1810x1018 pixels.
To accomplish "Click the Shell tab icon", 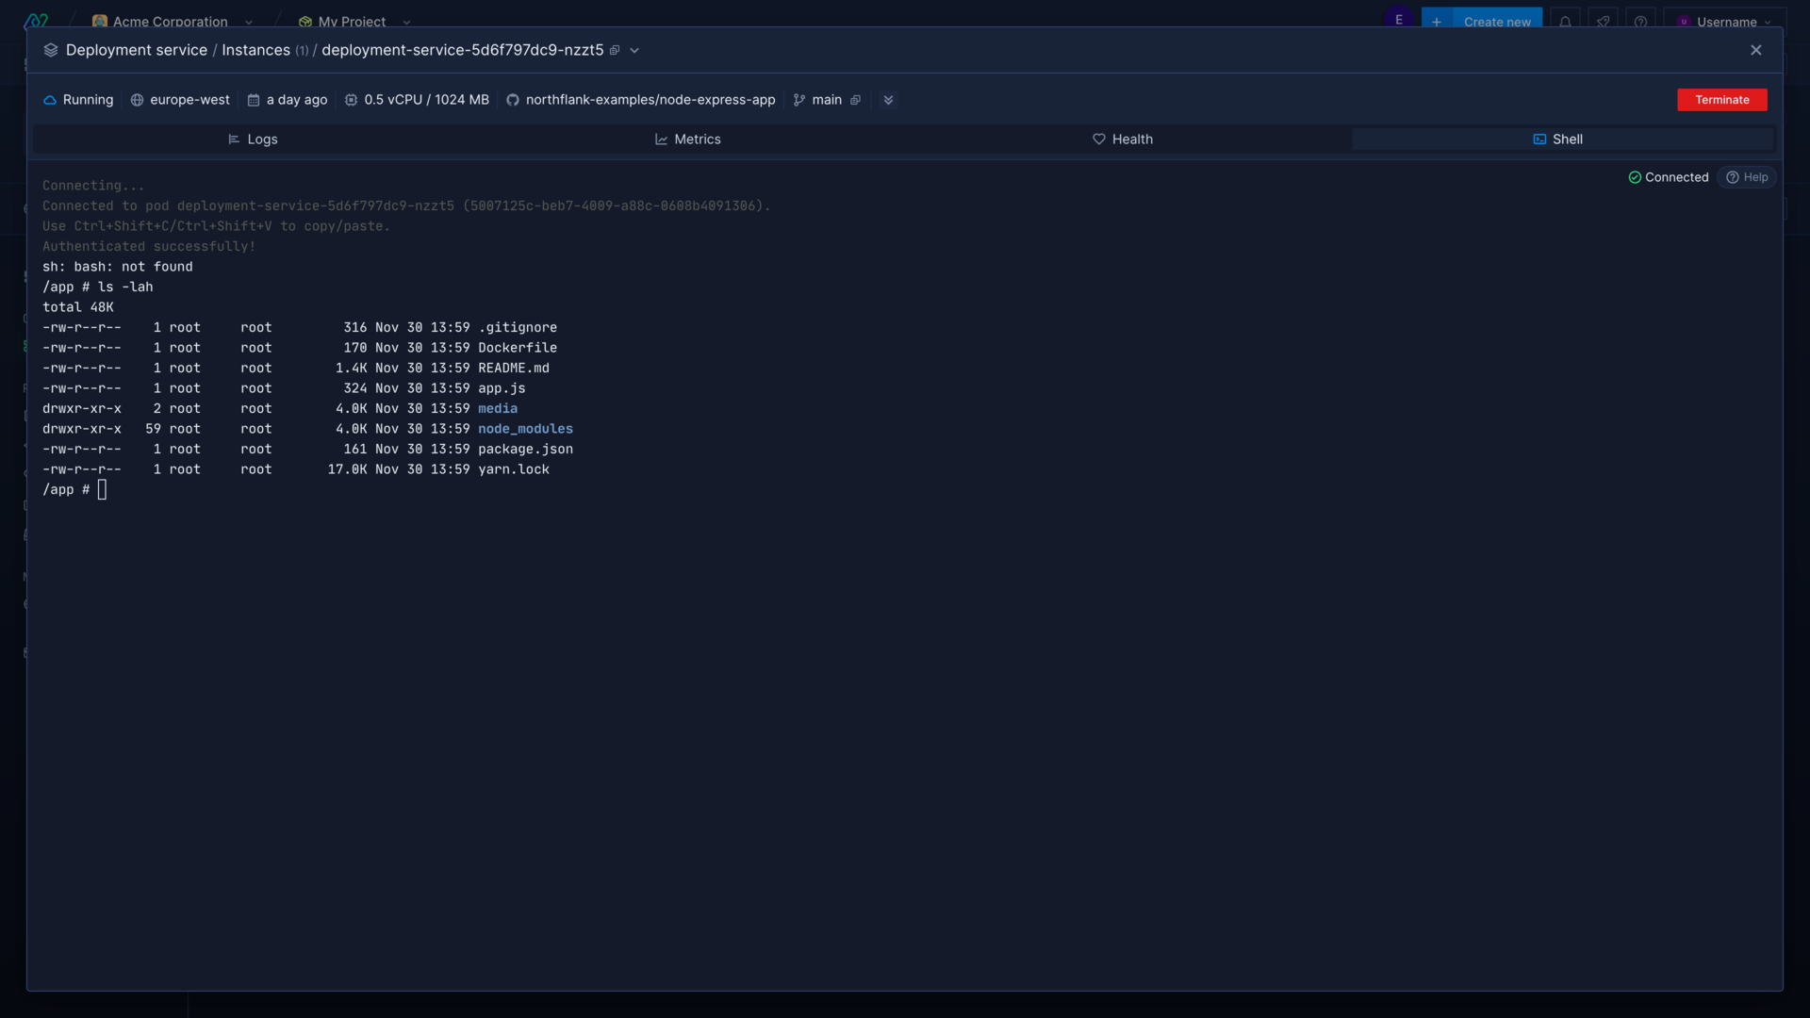I will click(1539, 138).
